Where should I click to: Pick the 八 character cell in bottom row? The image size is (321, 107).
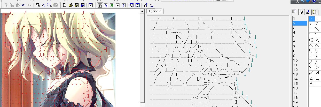click(311, 84)
